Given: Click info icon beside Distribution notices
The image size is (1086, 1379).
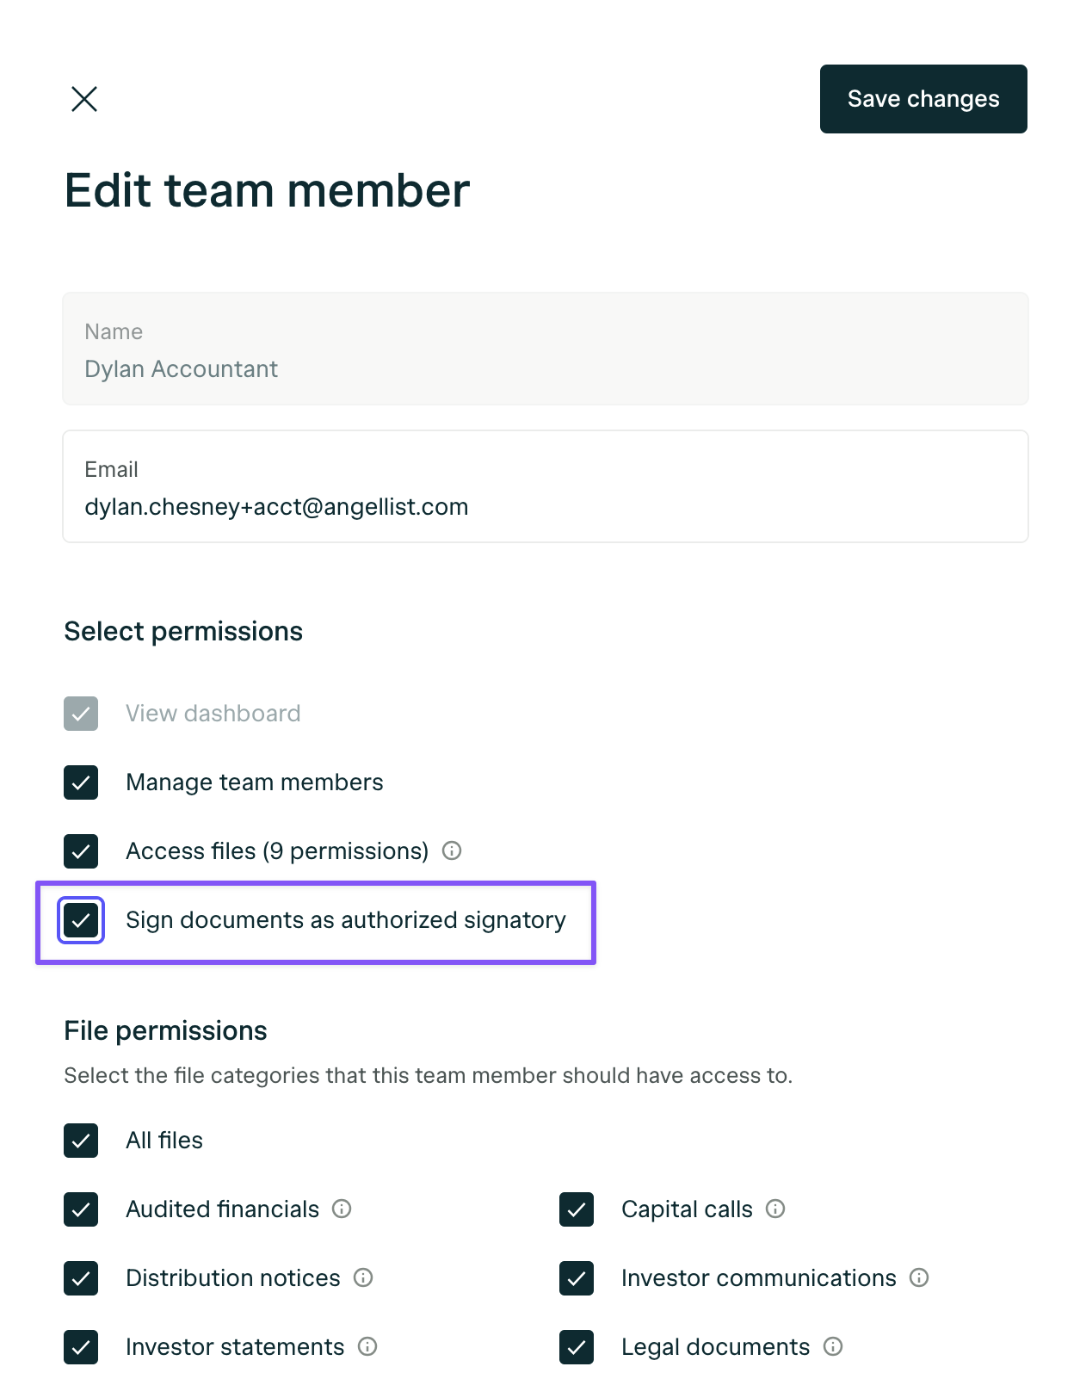Looking at the screenshot, I should (x=363, y=1278).
